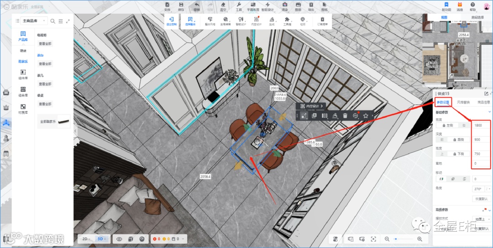
Task: Click the zoom-in magnifier icon
Action: coord(420,239)
